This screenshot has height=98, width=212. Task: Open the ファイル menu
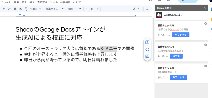6,2
